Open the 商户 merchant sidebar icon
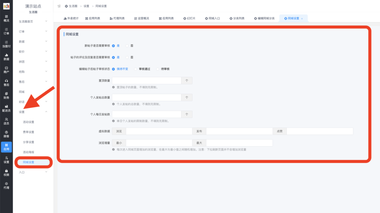The height and width of the screenshot is (213, 380). point(6,70)
